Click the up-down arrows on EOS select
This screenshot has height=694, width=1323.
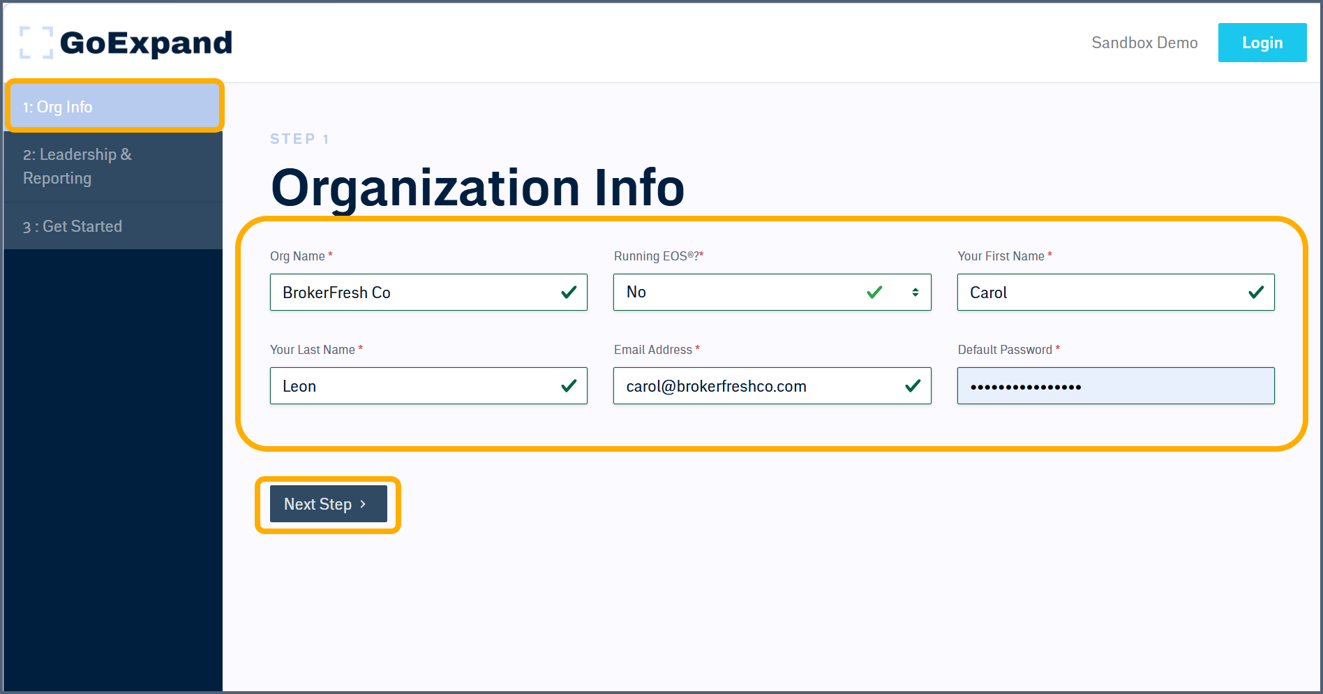pyautogui.click(x=915, y=293)
